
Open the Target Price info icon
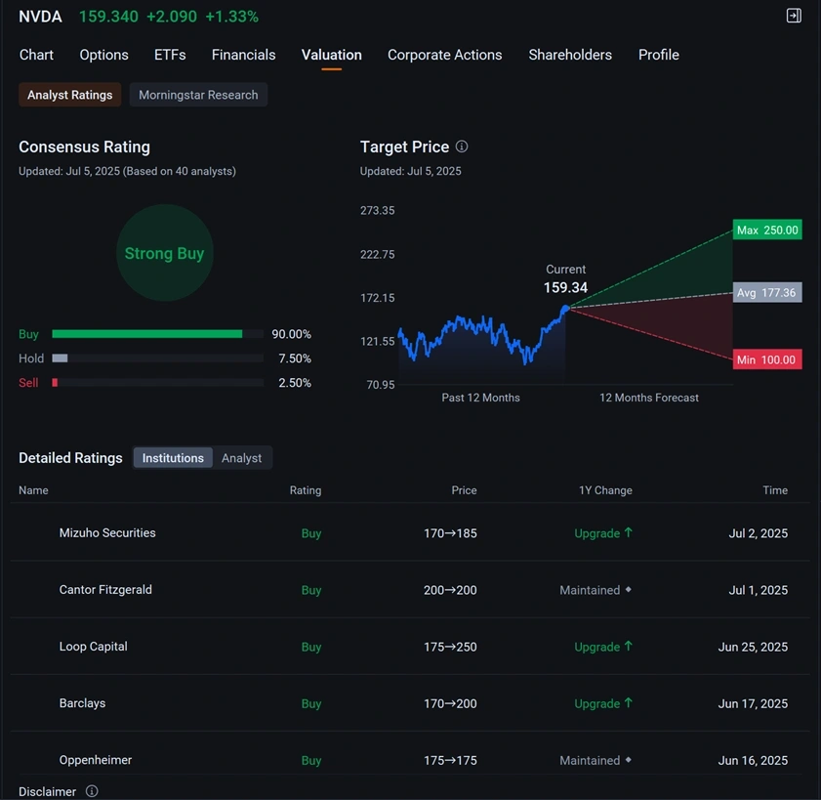coord(462,147)
